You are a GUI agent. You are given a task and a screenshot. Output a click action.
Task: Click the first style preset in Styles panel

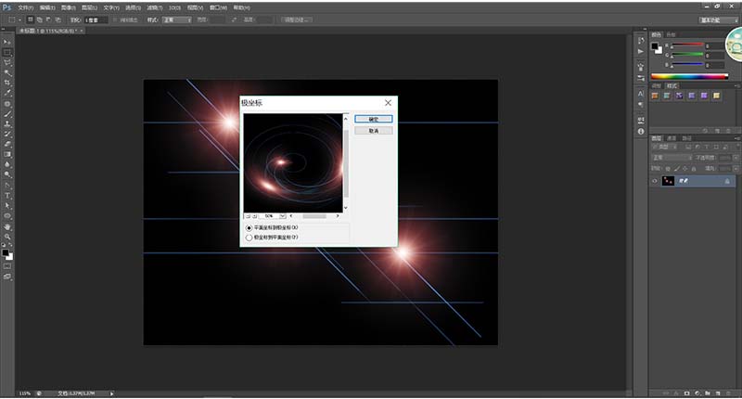tap(656, 95)
